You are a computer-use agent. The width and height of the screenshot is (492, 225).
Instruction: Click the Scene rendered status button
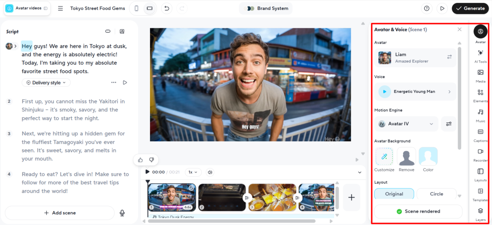point(418,211)
